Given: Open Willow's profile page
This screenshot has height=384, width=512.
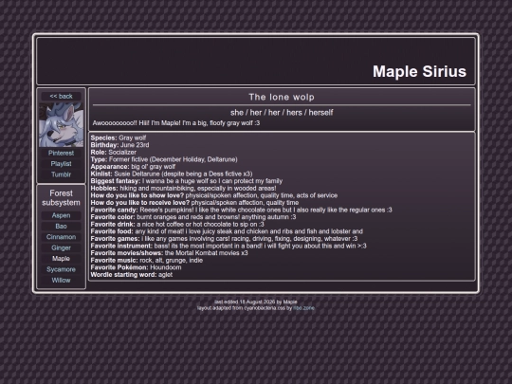Looking at the screenshot, I should (61, 280).
